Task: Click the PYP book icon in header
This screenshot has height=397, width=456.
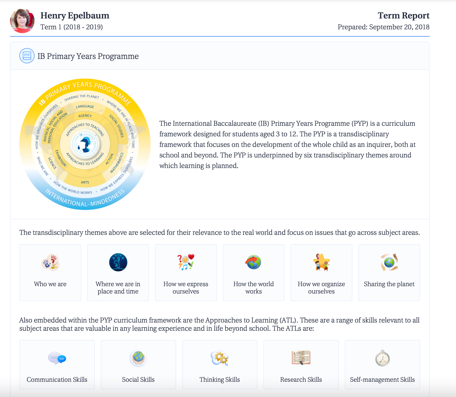Action: [x=27, y=56]
